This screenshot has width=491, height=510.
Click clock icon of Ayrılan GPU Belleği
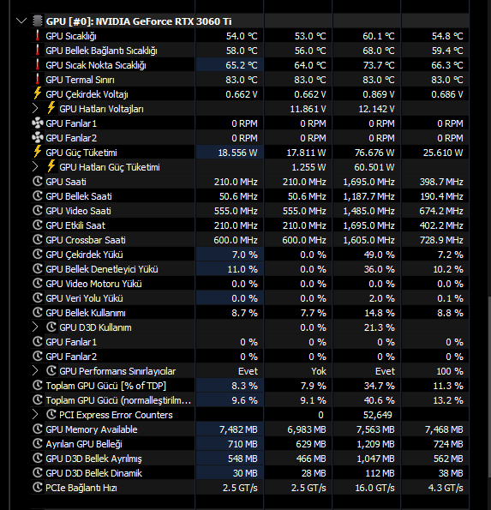(x=38, y=443)
